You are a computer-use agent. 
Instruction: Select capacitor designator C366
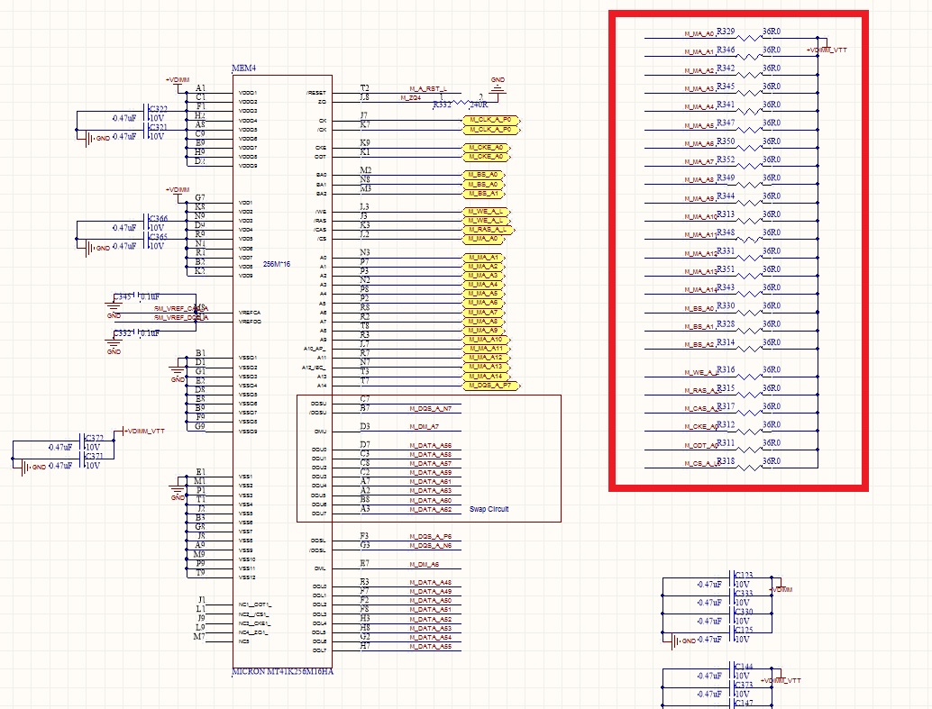click(158, 219)
